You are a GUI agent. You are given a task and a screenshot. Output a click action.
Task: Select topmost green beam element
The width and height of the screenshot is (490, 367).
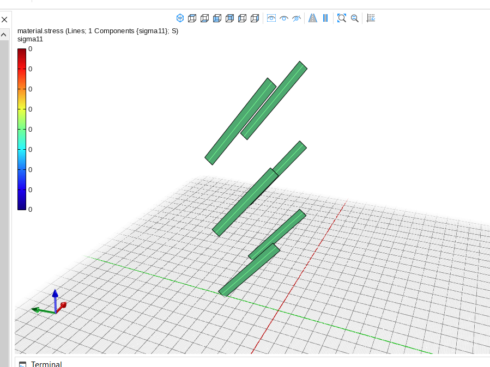(274, 100)
